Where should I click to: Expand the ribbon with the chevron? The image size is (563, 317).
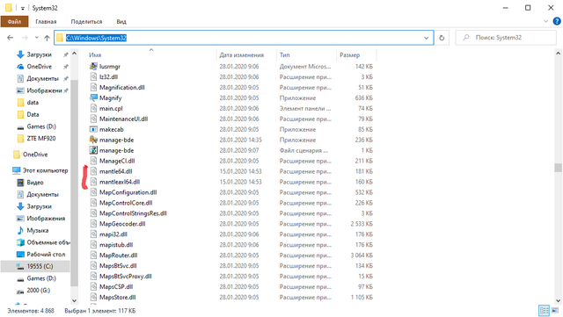545,22
